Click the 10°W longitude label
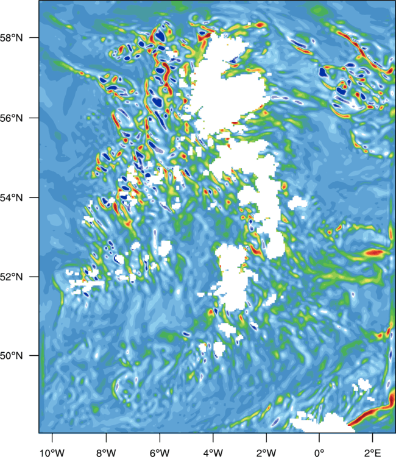 pyautogui.click(x=52, y=453)
